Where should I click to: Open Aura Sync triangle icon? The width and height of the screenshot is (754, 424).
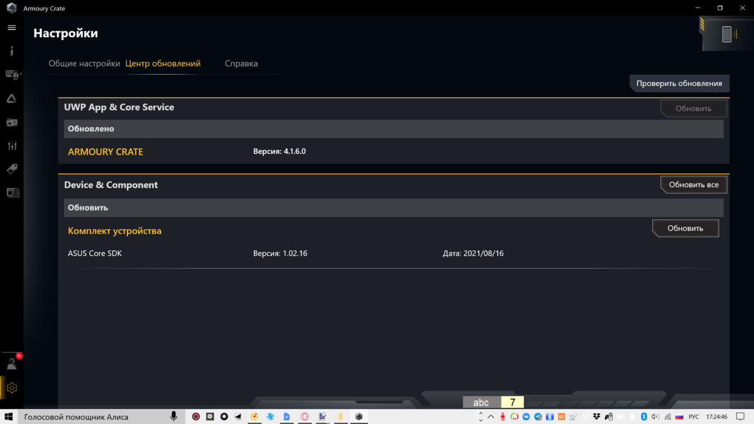click(x=11, y=99)
